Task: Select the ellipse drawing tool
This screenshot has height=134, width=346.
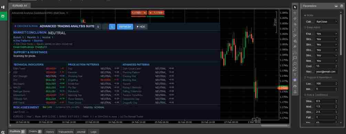Action: point(295,64)
